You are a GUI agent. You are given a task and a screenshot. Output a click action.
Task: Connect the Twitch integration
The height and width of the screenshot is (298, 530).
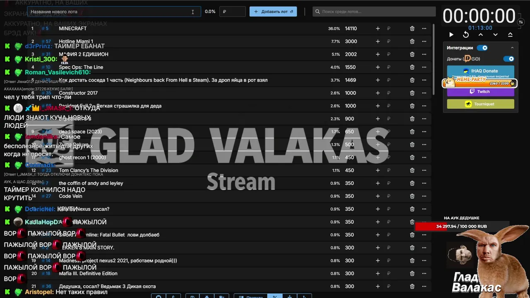click(480, 91)
